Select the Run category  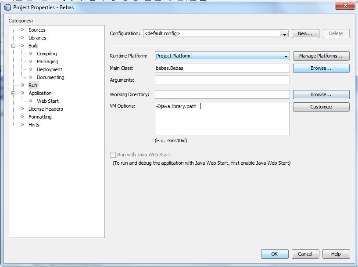coord(33,85)
